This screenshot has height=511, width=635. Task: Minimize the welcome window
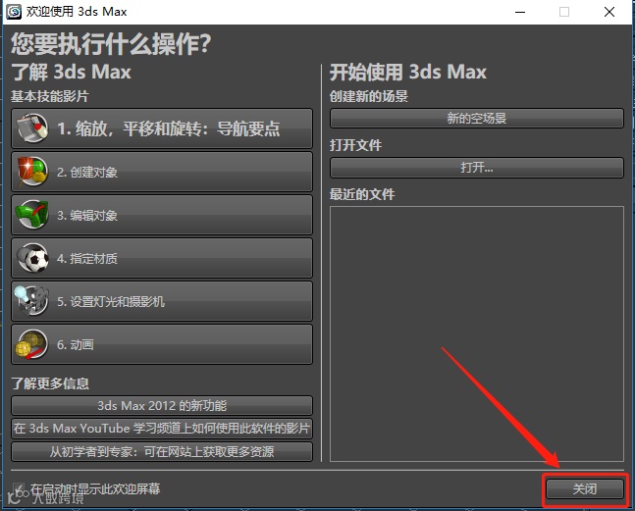[x=520, y=12]
